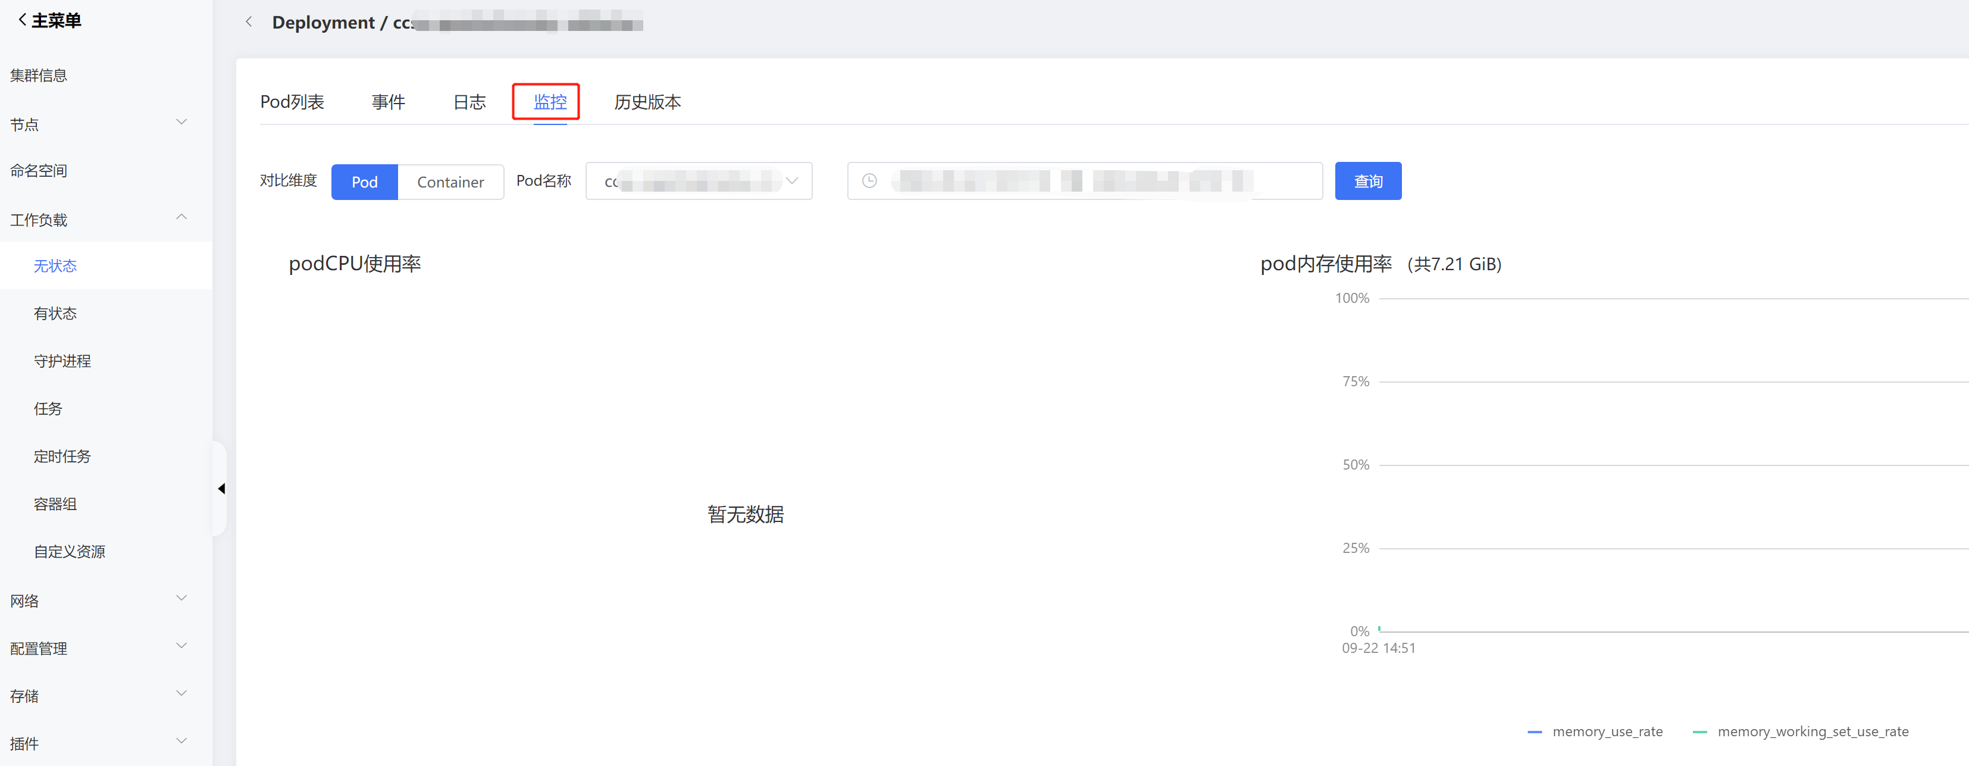Open 有状态 workloads in sidebar
This screenshot has height=766, width=1969.
point(55,314)
